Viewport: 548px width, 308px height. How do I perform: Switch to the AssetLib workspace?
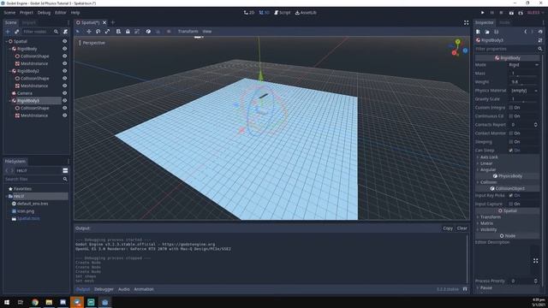[306, 13]
